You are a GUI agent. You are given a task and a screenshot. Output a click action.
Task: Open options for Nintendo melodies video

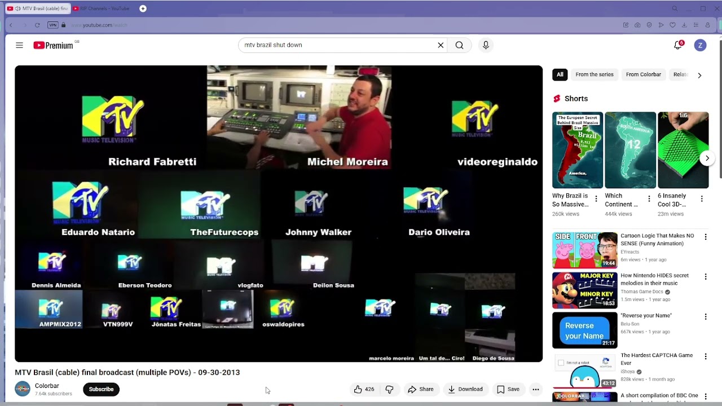705,277
